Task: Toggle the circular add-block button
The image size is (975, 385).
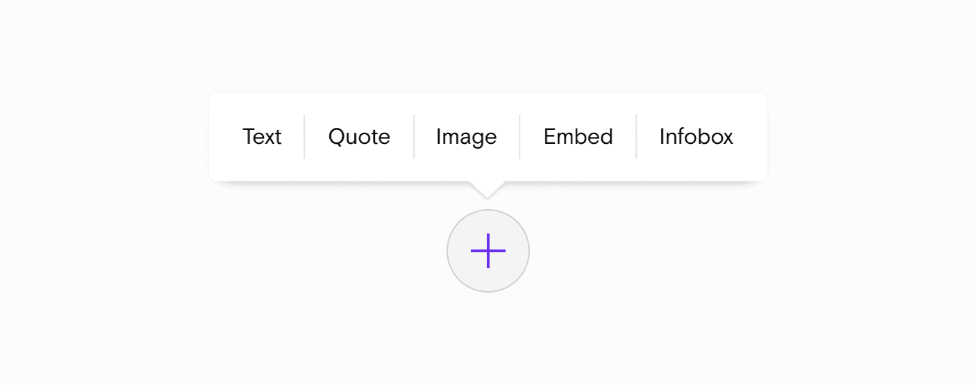Action: click(488, 251)
